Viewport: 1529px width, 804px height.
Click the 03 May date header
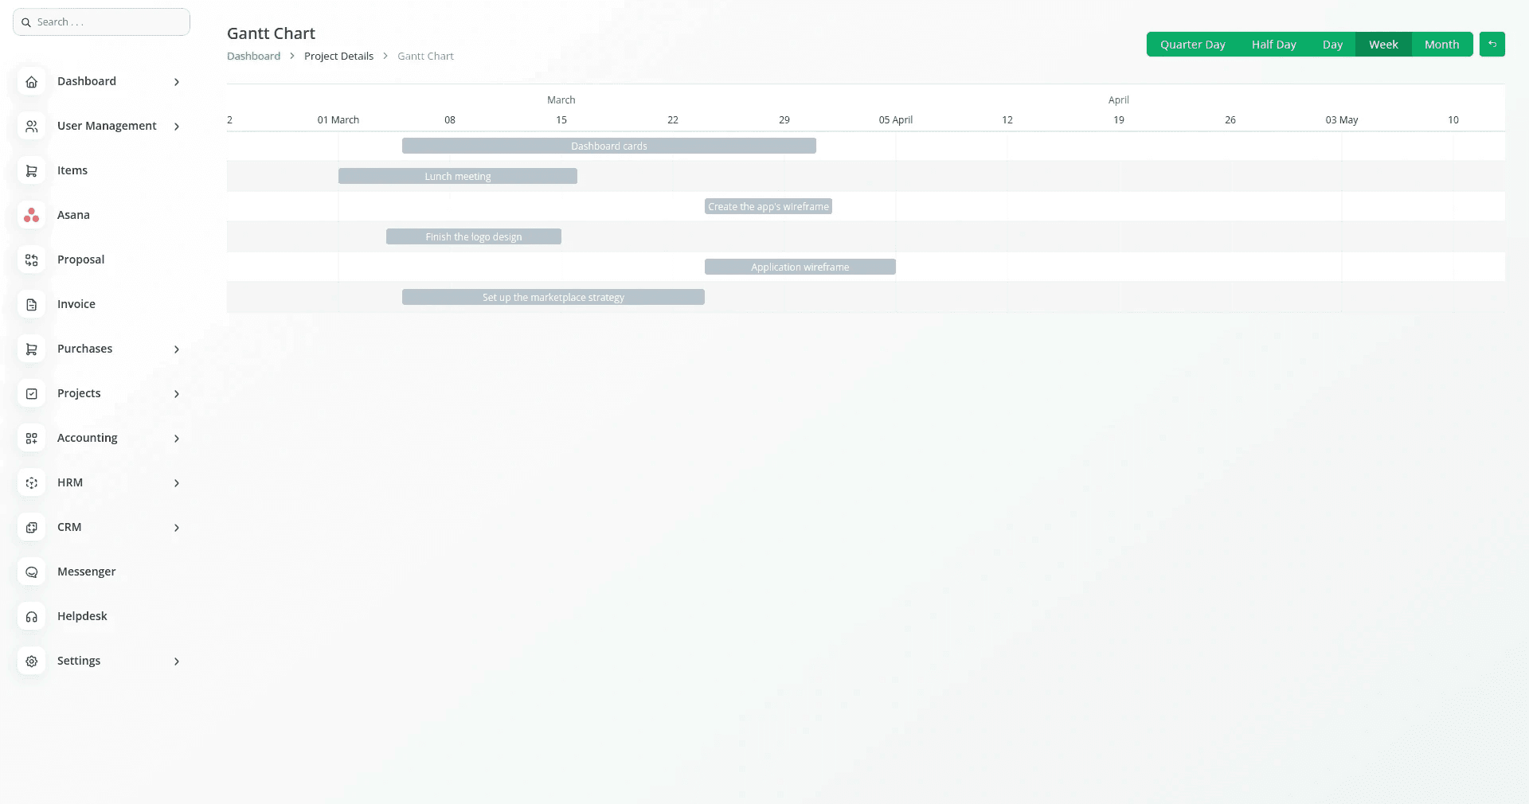(x=1342, y=120)
